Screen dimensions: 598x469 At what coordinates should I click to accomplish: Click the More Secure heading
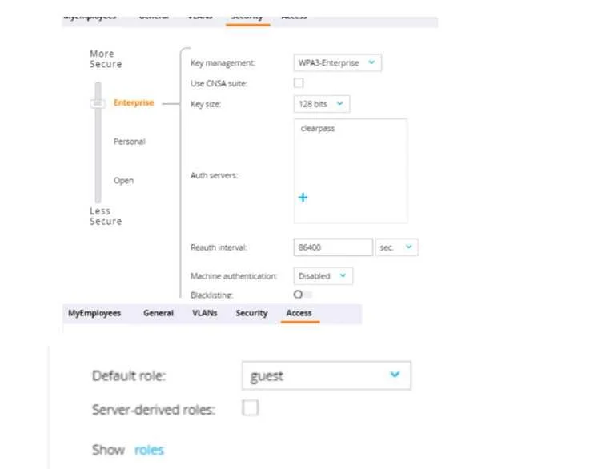106,58
